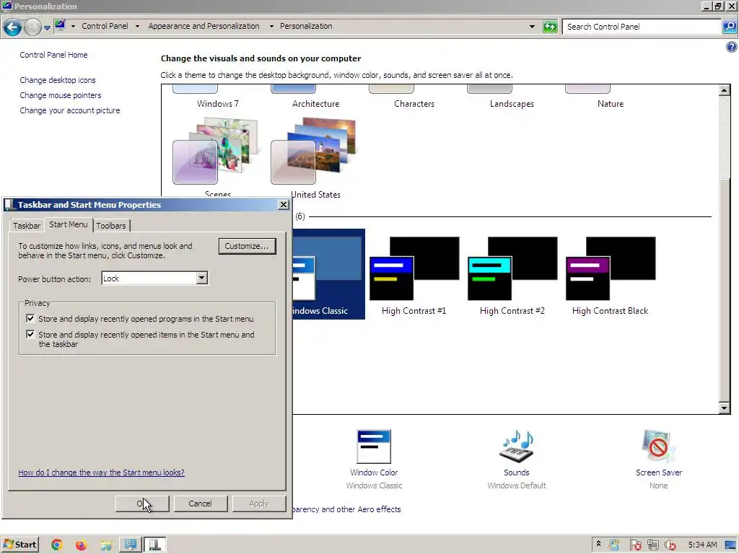Select High Contrast #1 theme
This screenshot has width=739, height=554.
(414, 276)
